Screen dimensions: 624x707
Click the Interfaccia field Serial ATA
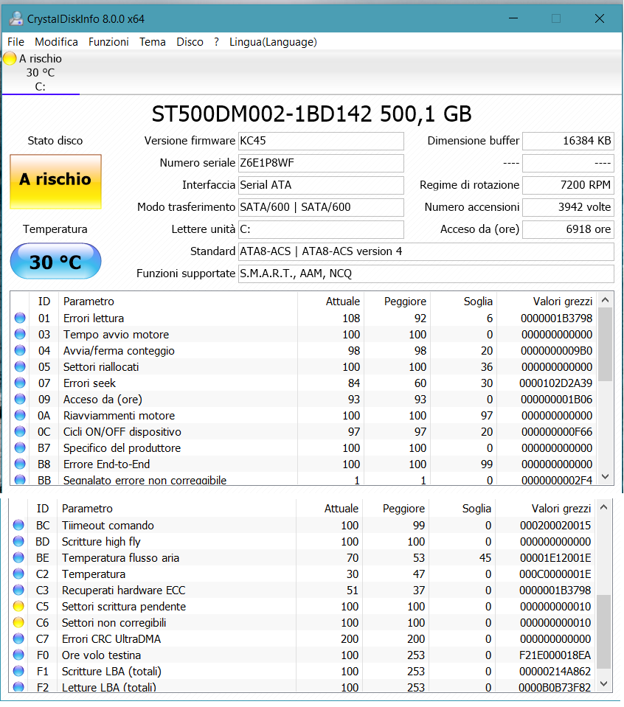(321, 185)
